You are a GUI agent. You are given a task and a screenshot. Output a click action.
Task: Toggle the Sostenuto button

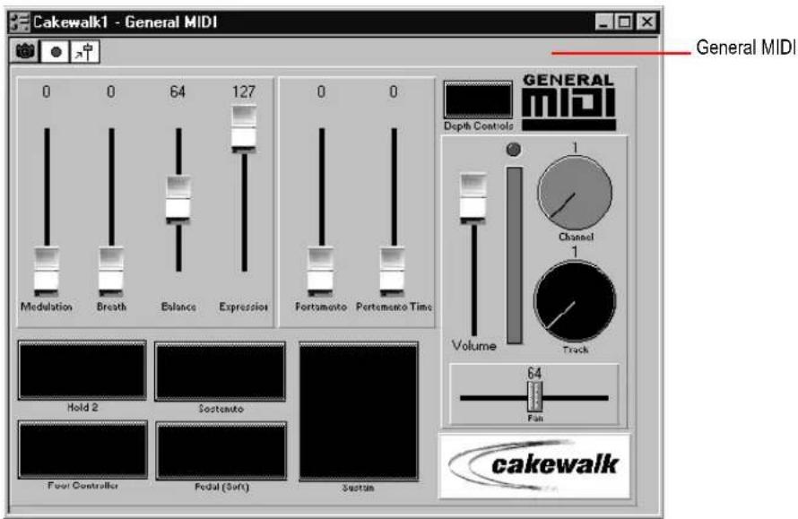tap(220, 371)
